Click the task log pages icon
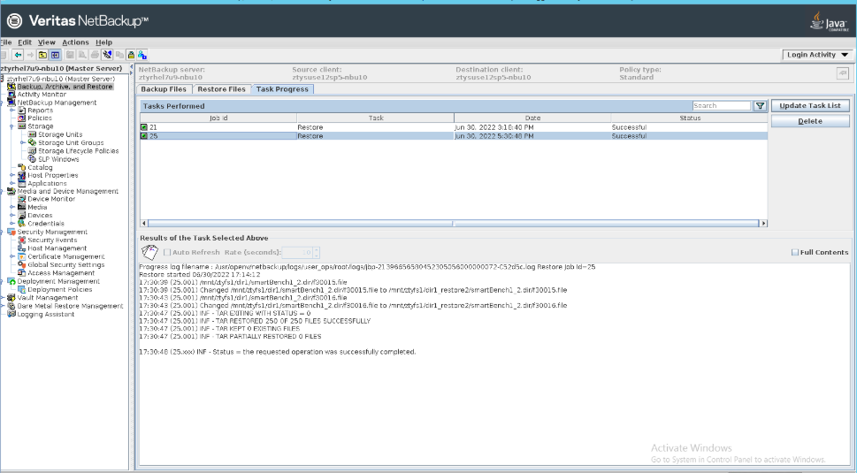 149,252
